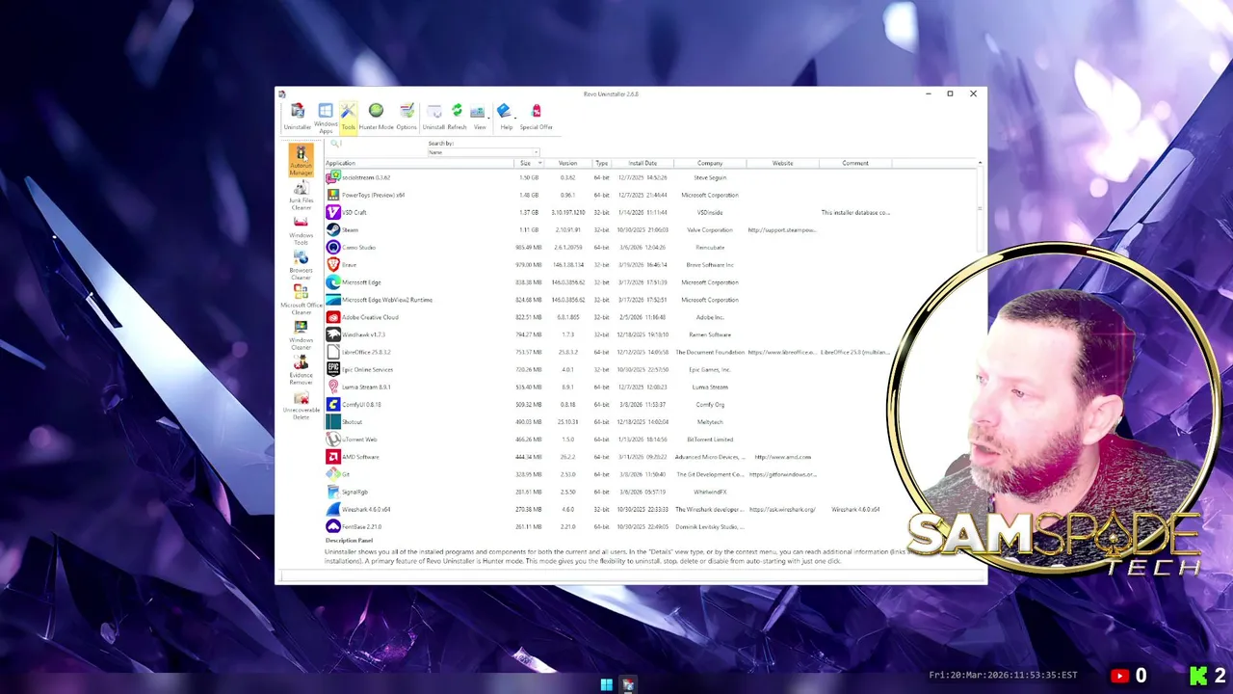Screen dimensions: 1233x694
Task: Select the FontBase 2.21.0 row
Action: pyautogui.click(x=650, y=526)
